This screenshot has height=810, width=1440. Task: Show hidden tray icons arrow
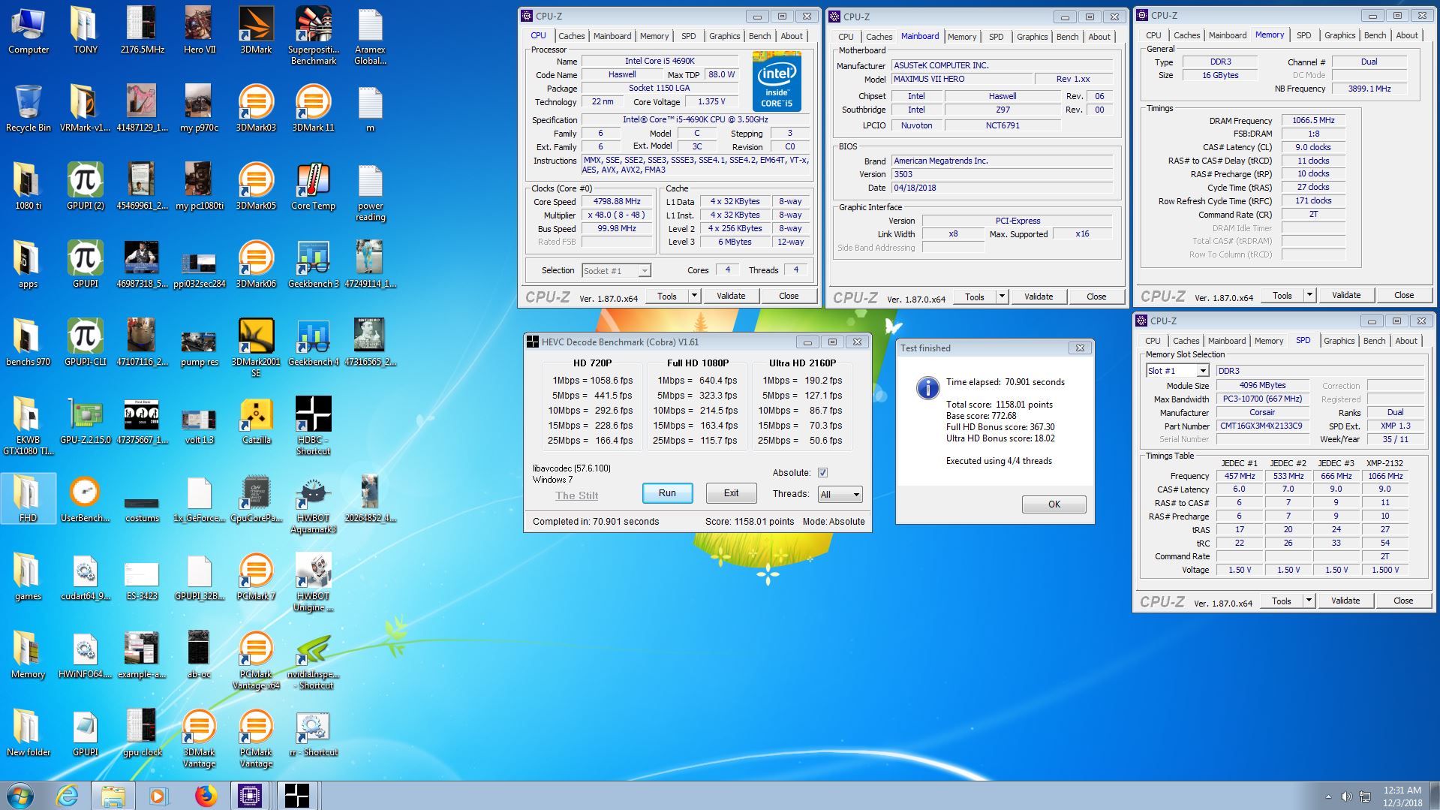pyautogui.click(x=1328, y=796)
